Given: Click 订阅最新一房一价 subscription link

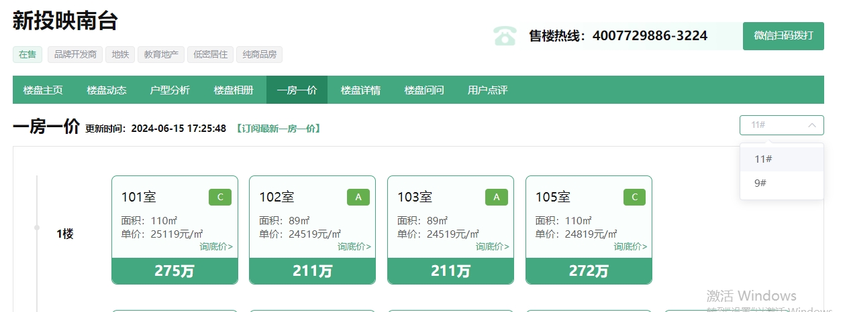Looking at the screenshot, I should click(278, 128).
